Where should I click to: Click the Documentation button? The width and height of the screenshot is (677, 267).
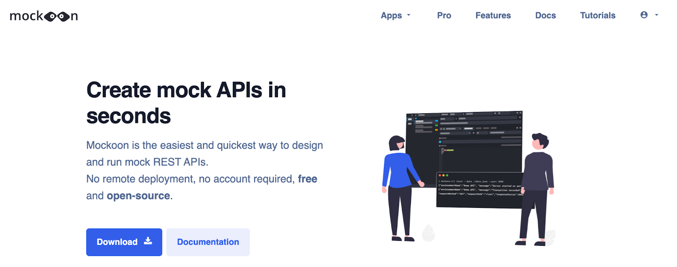tap(208, 242)
